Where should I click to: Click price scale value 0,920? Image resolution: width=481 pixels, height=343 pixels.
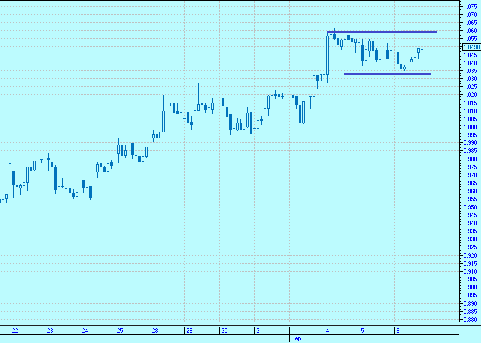[470, 255]
